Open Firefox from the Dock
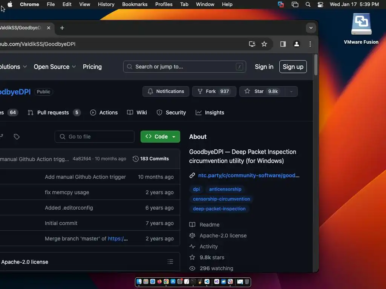 click(159, 281)
